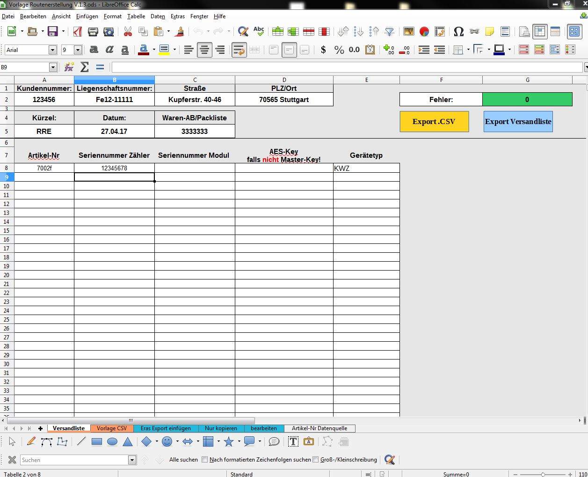588x477 pixels.
Task: Expand paste options dropdown arrow
Action: [x=168, y=32]
